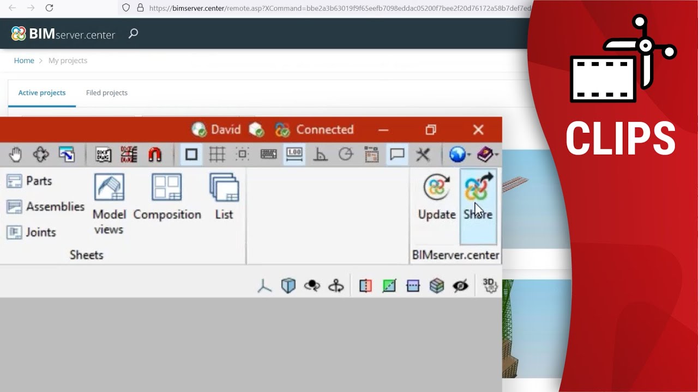This screenshot has width=698, height=392.
Task: Toggle the grid display icon
Action: 217,155
